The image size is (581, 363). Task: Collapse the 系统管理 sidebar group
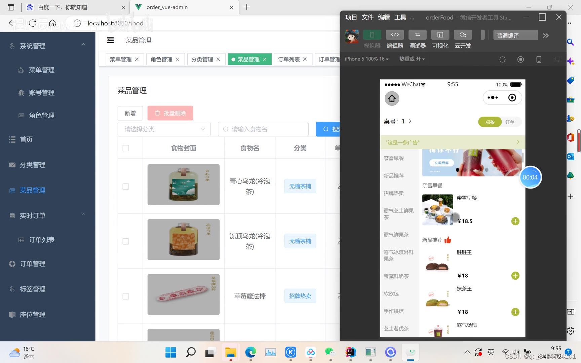48,46
